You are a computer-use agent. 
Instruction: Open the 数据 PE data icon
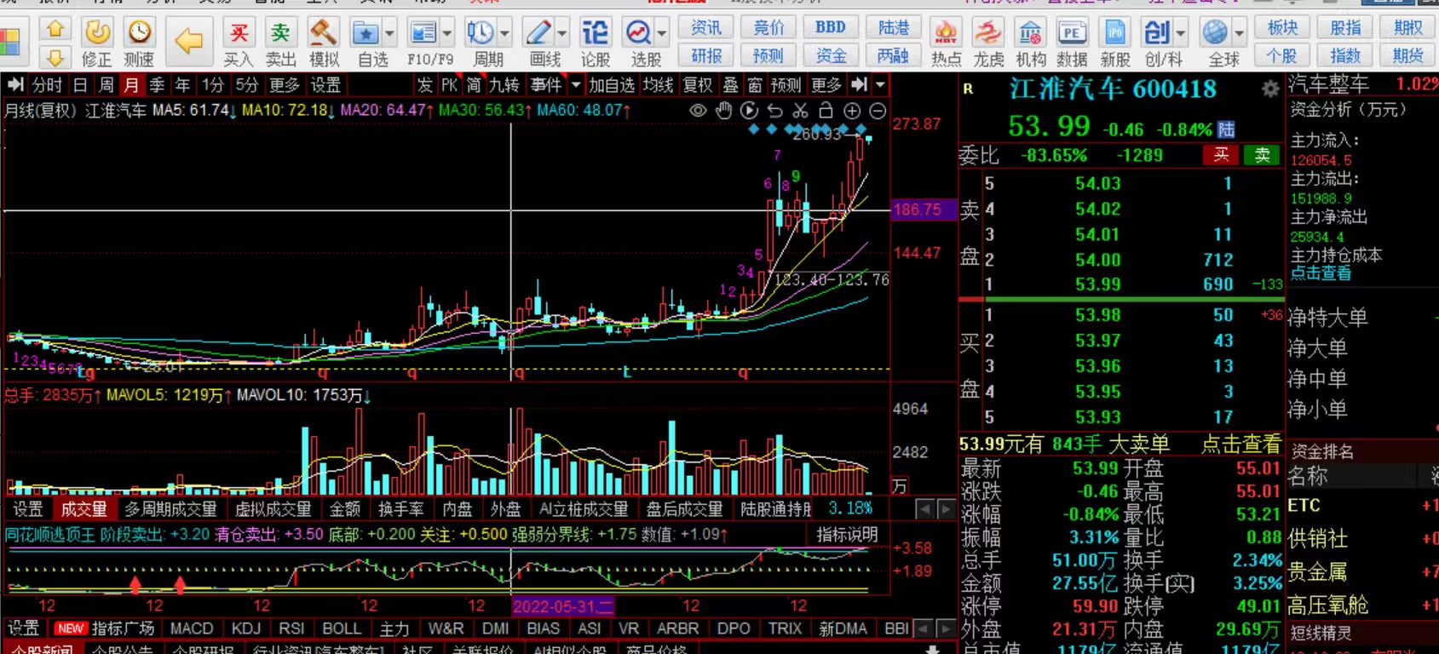pos(1072,33)
